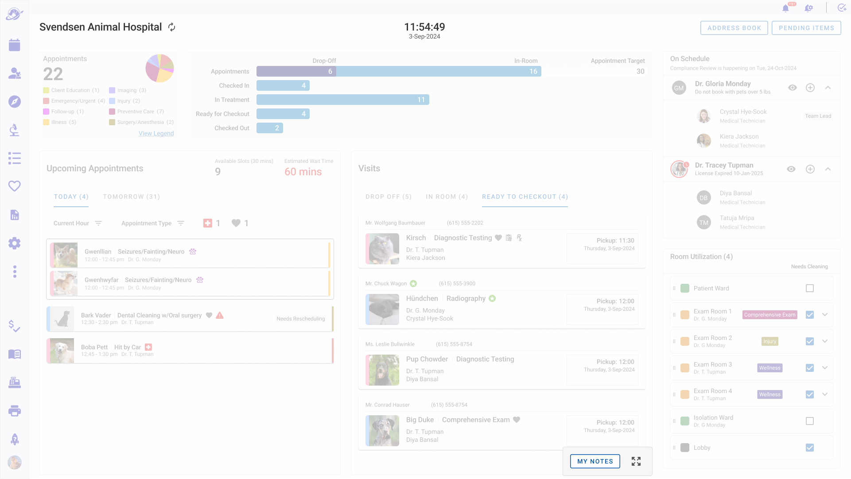Switch to the Drop Off (5) visits tab

click(389, 197)
